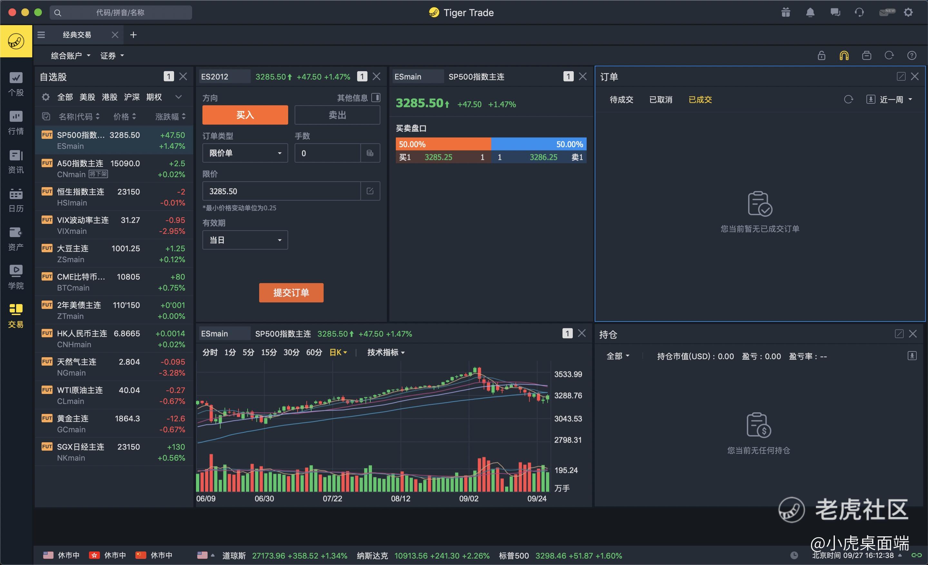Open the 资产 assets sidebar section
Viewport: 928px width, 565px height.
(x=16, y=239)
